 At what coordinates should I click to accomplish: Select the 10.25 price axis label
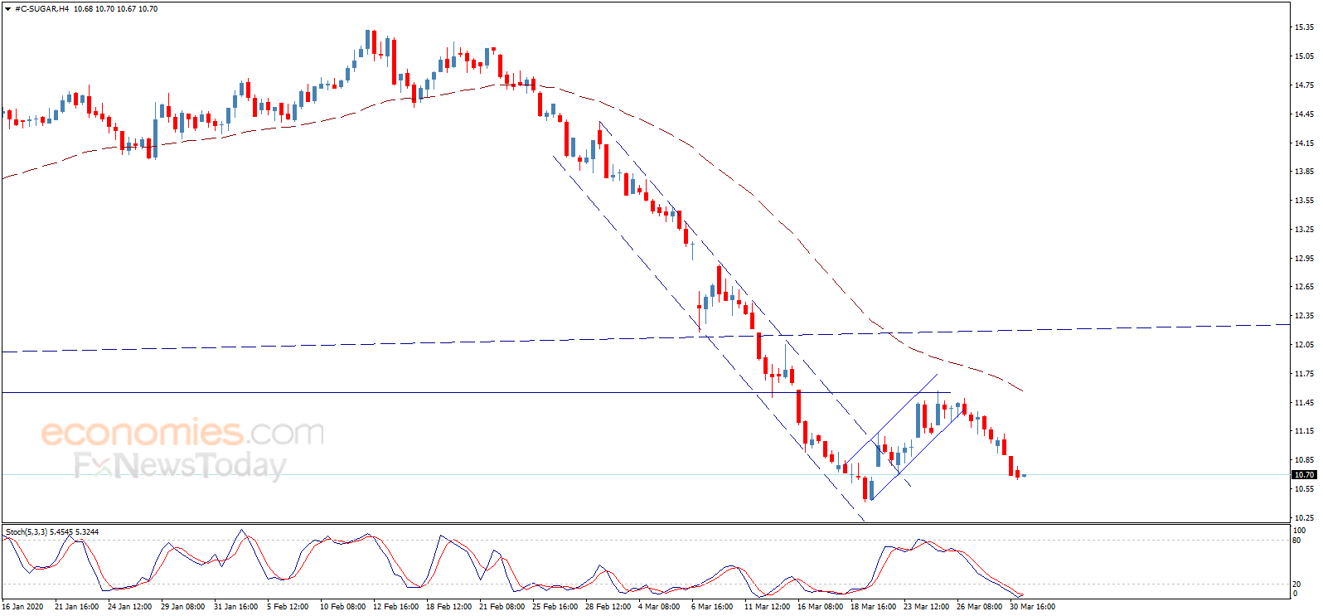pyautogui.click(x=1304, y=518)
